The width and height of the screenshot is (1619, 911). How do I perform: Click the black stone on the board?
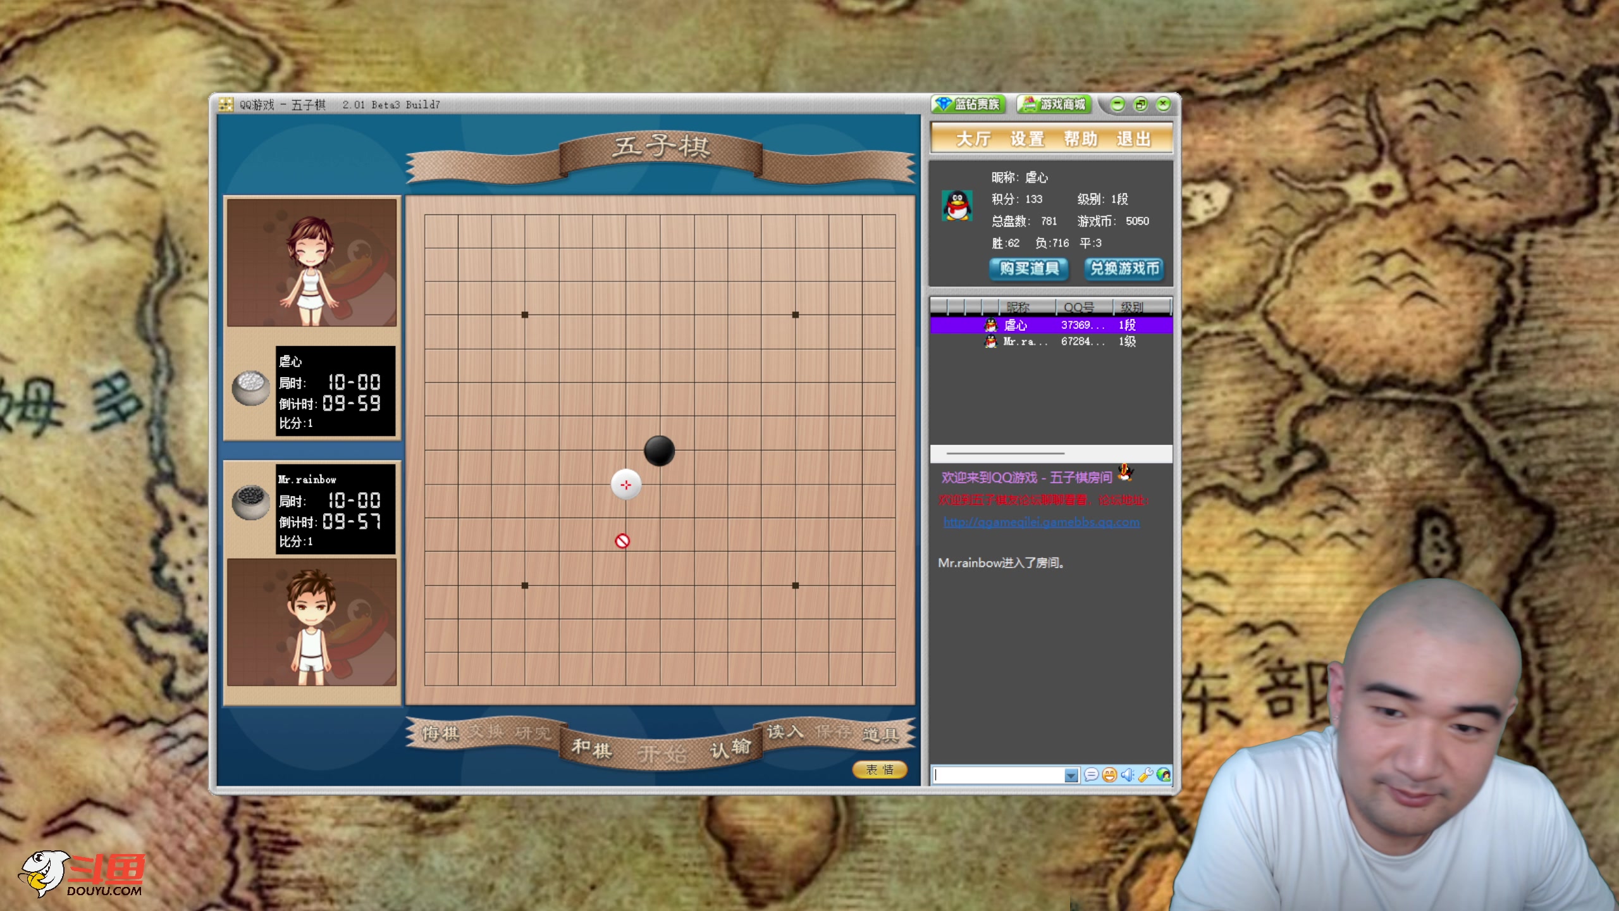coord(659,450)
